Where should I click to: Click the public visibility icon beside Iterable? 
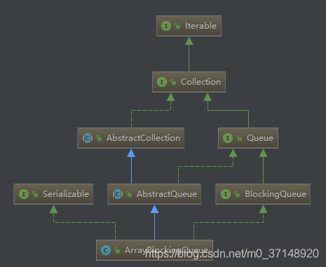coord(177,26)
